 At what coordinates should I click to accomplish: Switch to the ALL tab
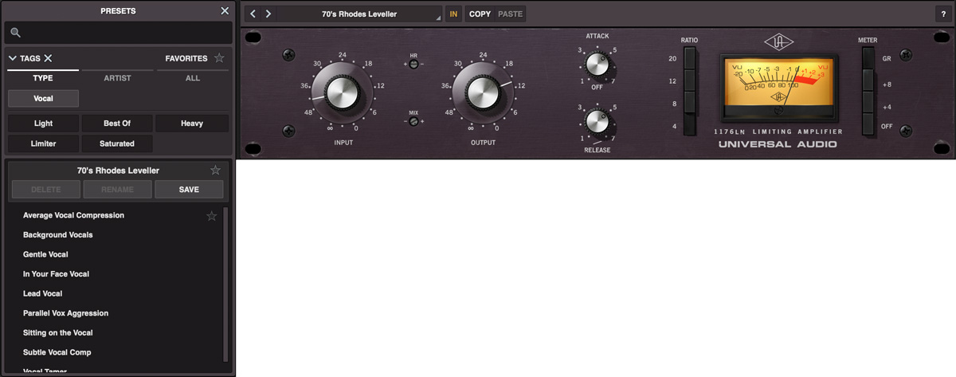193,78
